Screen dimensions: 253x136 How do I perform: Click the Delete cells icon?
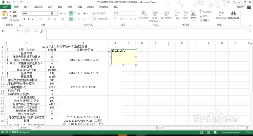[x=185, y=14]
